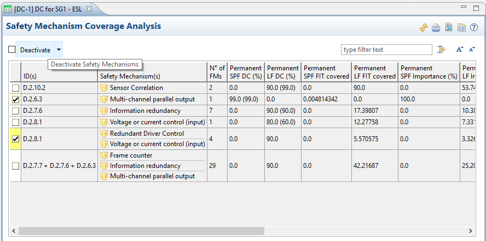Click the print icon in header

click(x=436, y=27)
